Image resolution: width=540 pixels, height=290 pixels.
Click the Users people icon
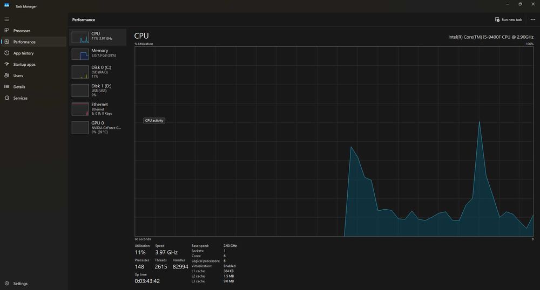(6, 75)
